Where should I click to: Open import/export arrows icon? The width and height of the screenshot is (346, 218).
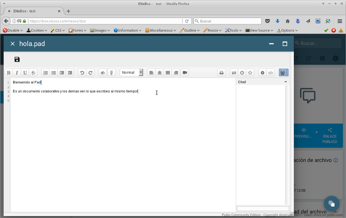pyautogui.click(x=234, y=73)
